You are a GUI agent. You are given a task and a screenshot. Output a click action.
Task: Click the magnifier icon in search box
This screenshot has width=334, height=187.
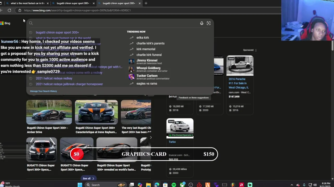(x=31, y=23)
